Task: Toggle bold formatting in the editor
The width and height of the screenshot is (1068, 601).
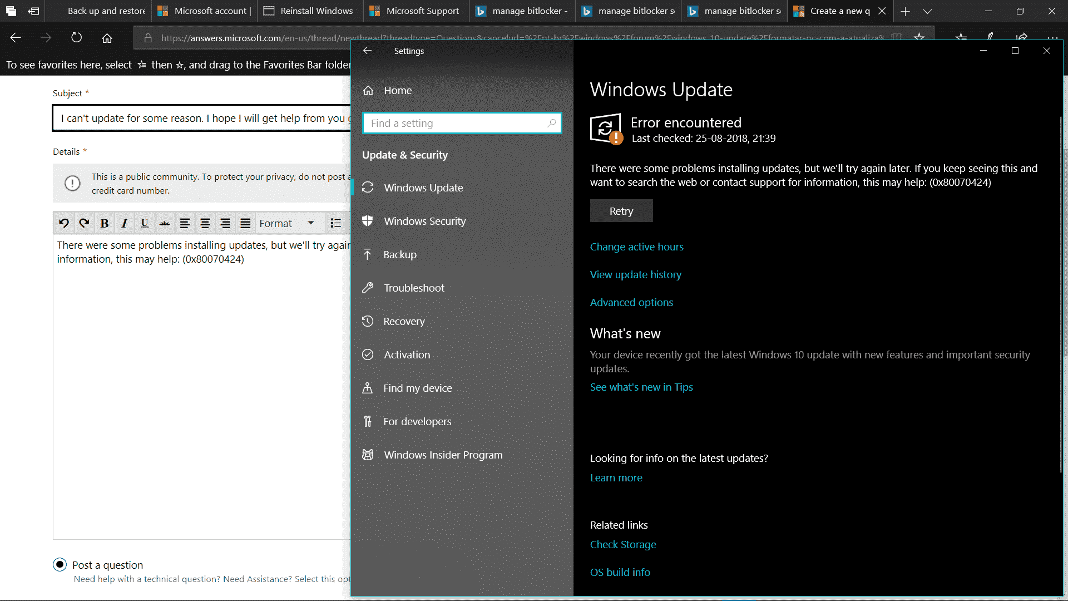Action: (x=104, y=223)
